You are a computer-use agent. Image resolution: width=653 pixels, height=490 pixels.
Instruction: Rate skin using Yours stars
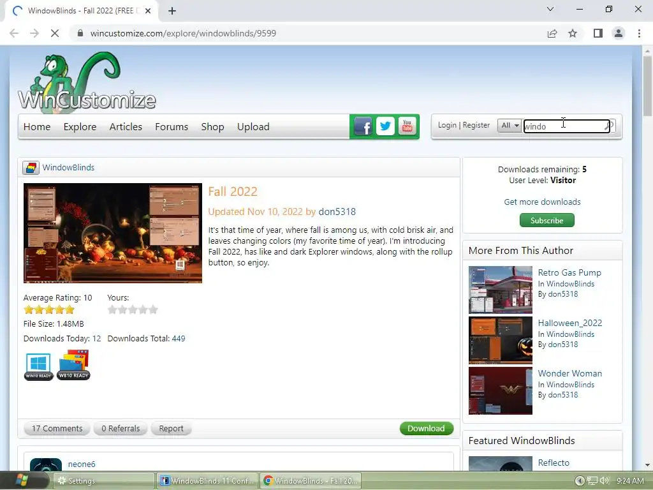(133, 309)
